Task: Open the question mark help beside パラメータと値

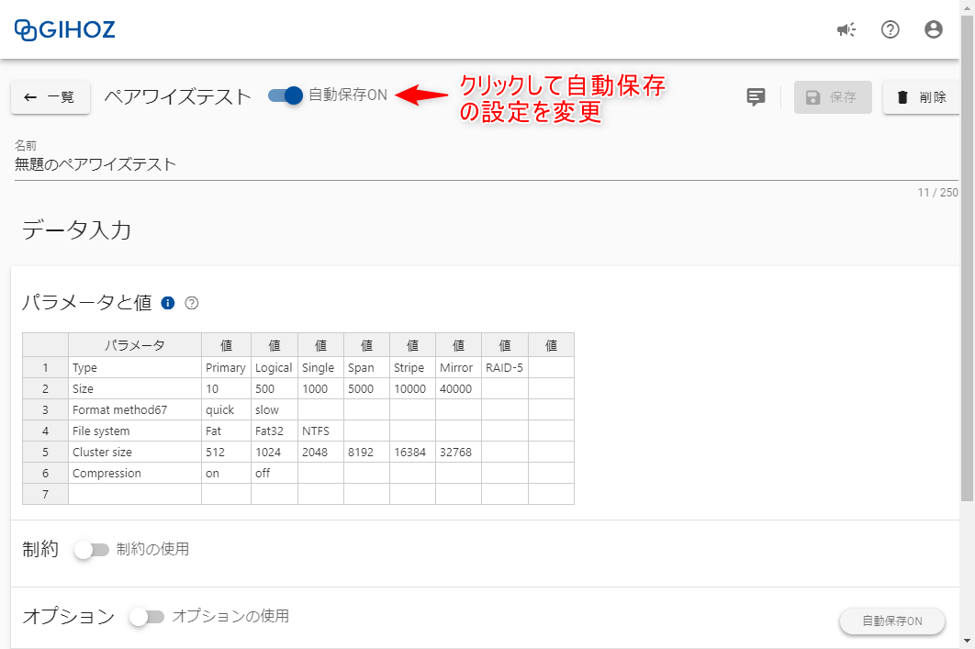Action: 190,303
